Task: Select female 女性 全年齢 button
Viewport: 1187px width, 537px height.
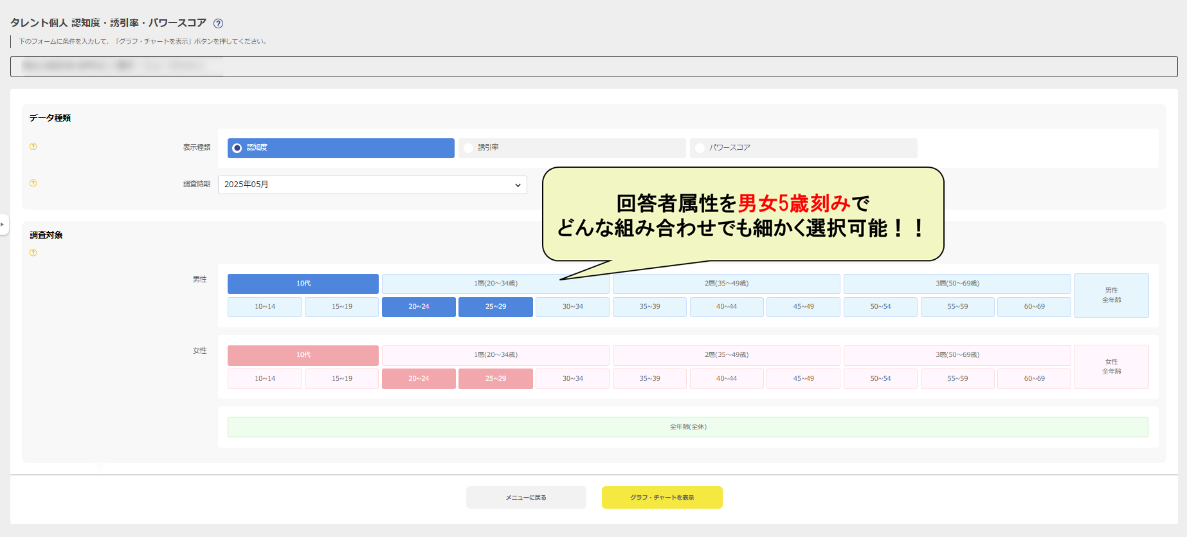Action: pyautogui.click(x=1111, y=367)
